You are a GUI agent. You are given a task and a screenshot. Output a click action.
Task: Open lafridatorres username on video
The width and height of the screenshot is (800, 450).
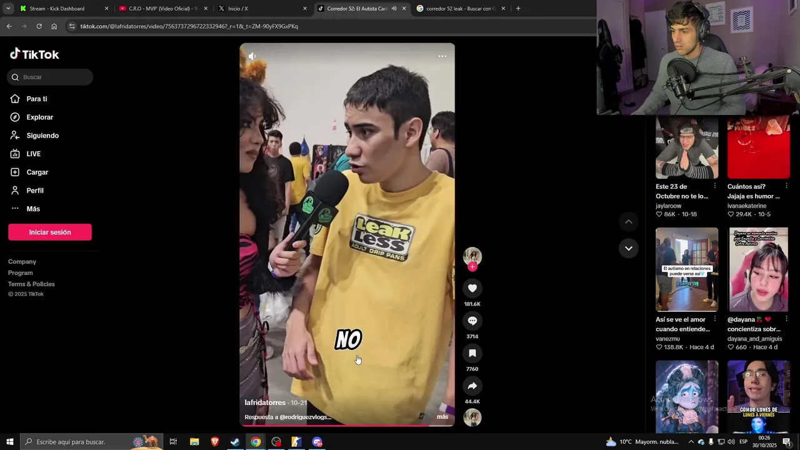(x=265, y=402)
